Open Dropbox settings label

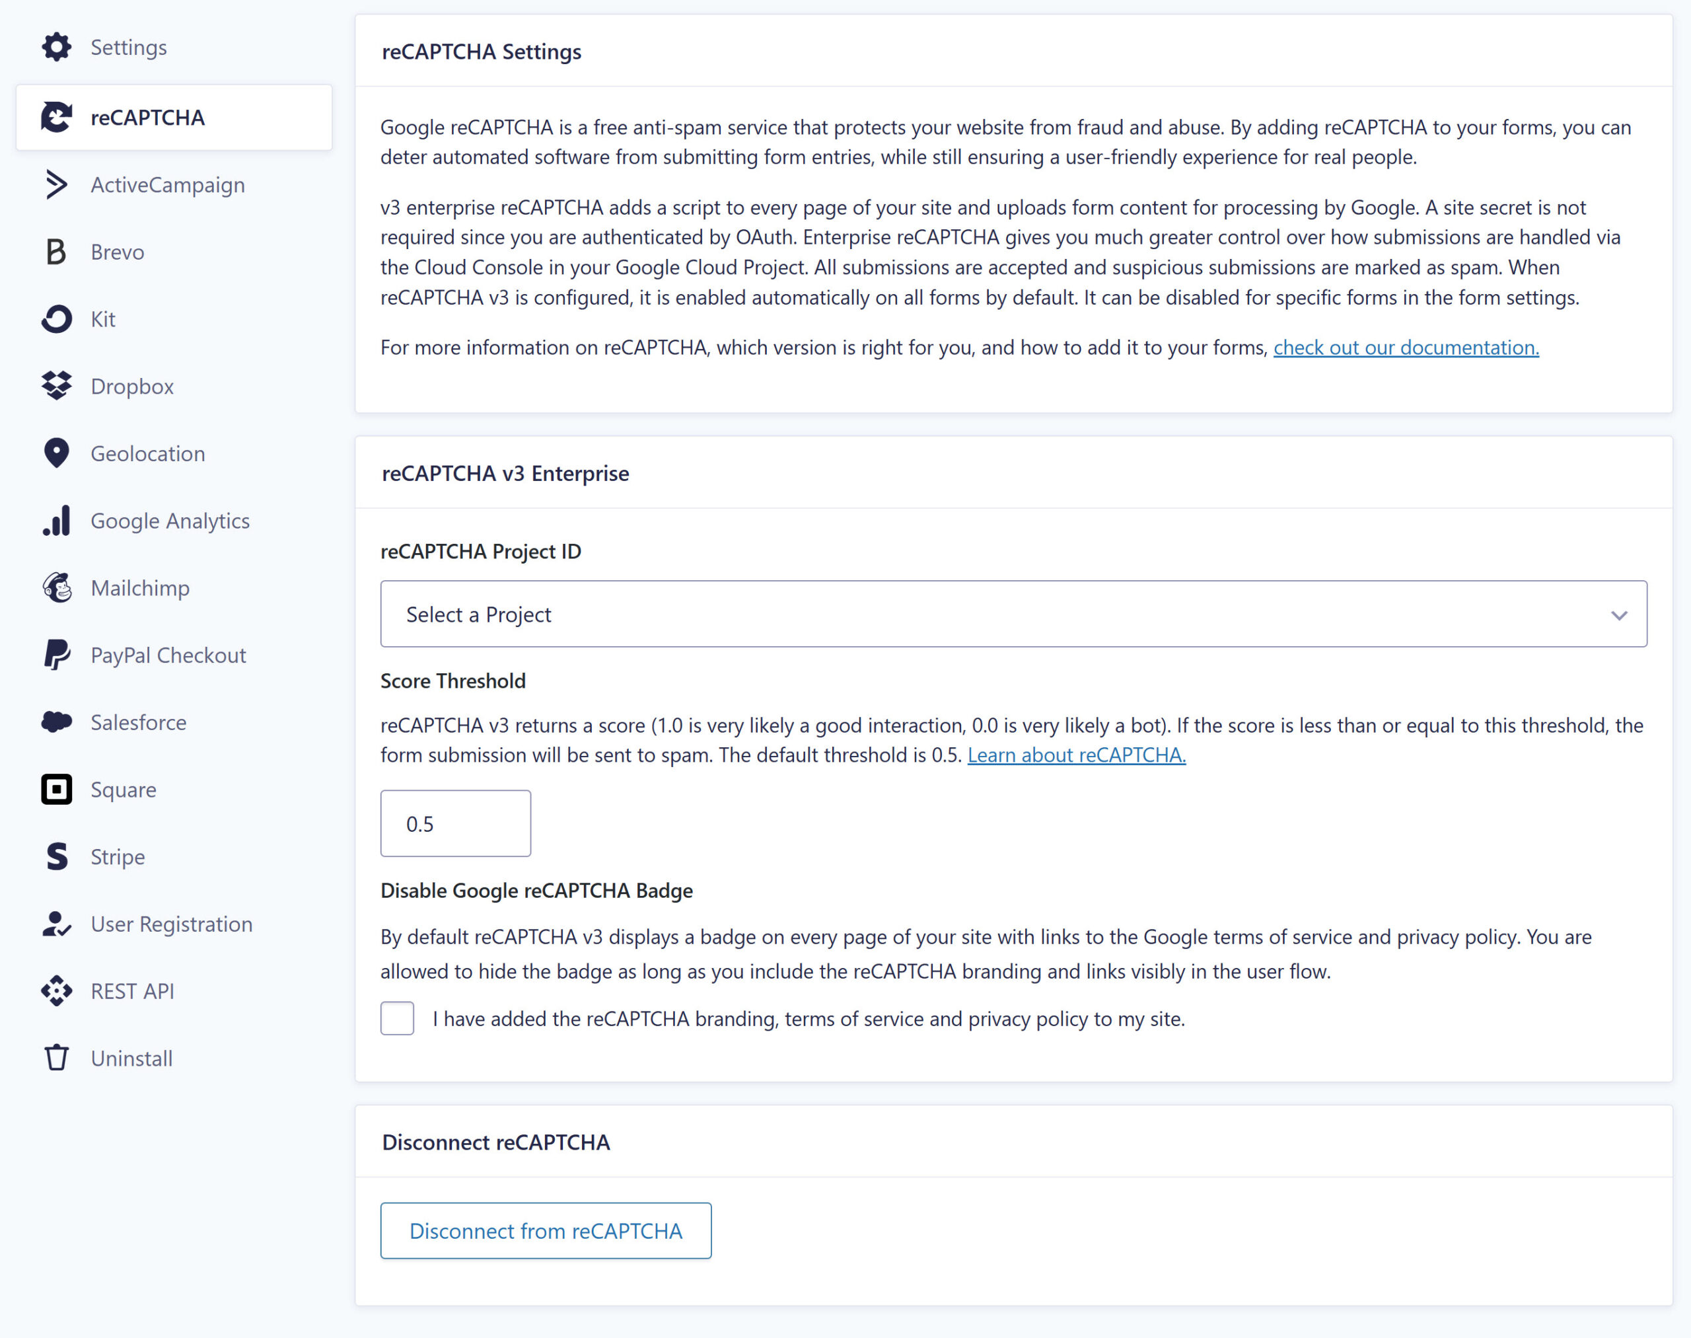132,386
